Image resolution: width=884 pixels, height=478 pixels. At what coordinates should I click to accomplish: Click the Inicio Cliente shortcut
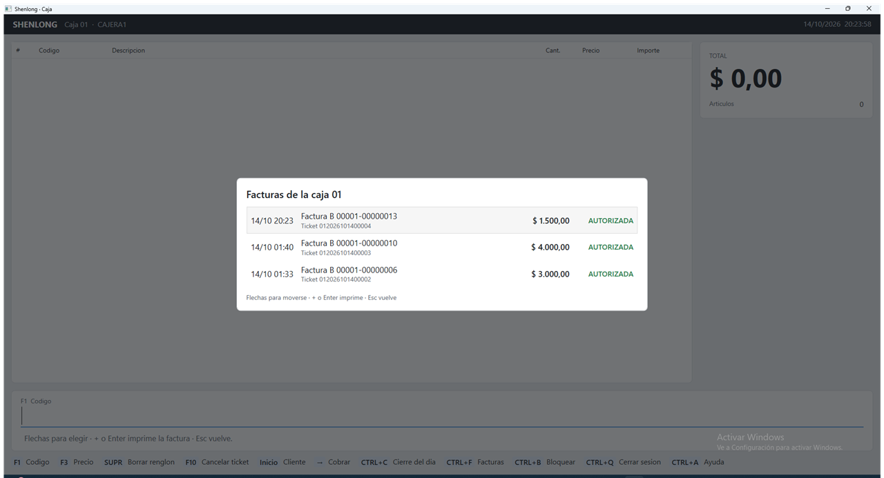point(282,462)
